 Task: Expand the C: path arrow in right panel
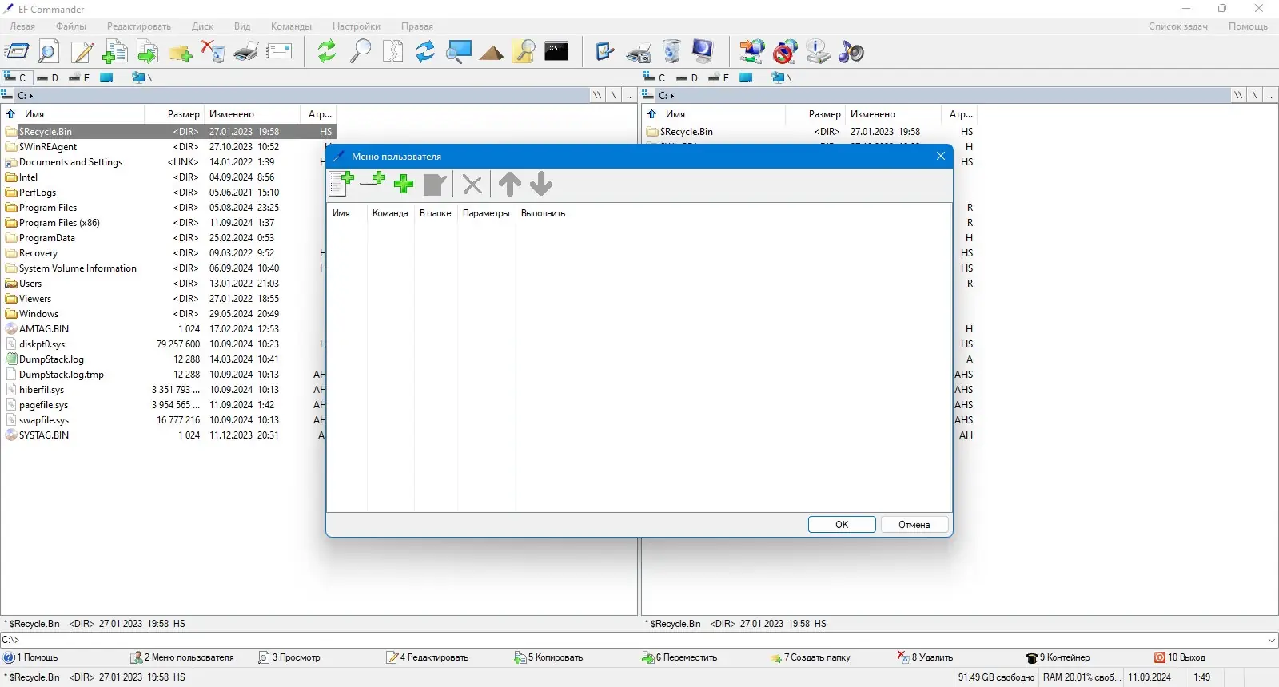672,96
